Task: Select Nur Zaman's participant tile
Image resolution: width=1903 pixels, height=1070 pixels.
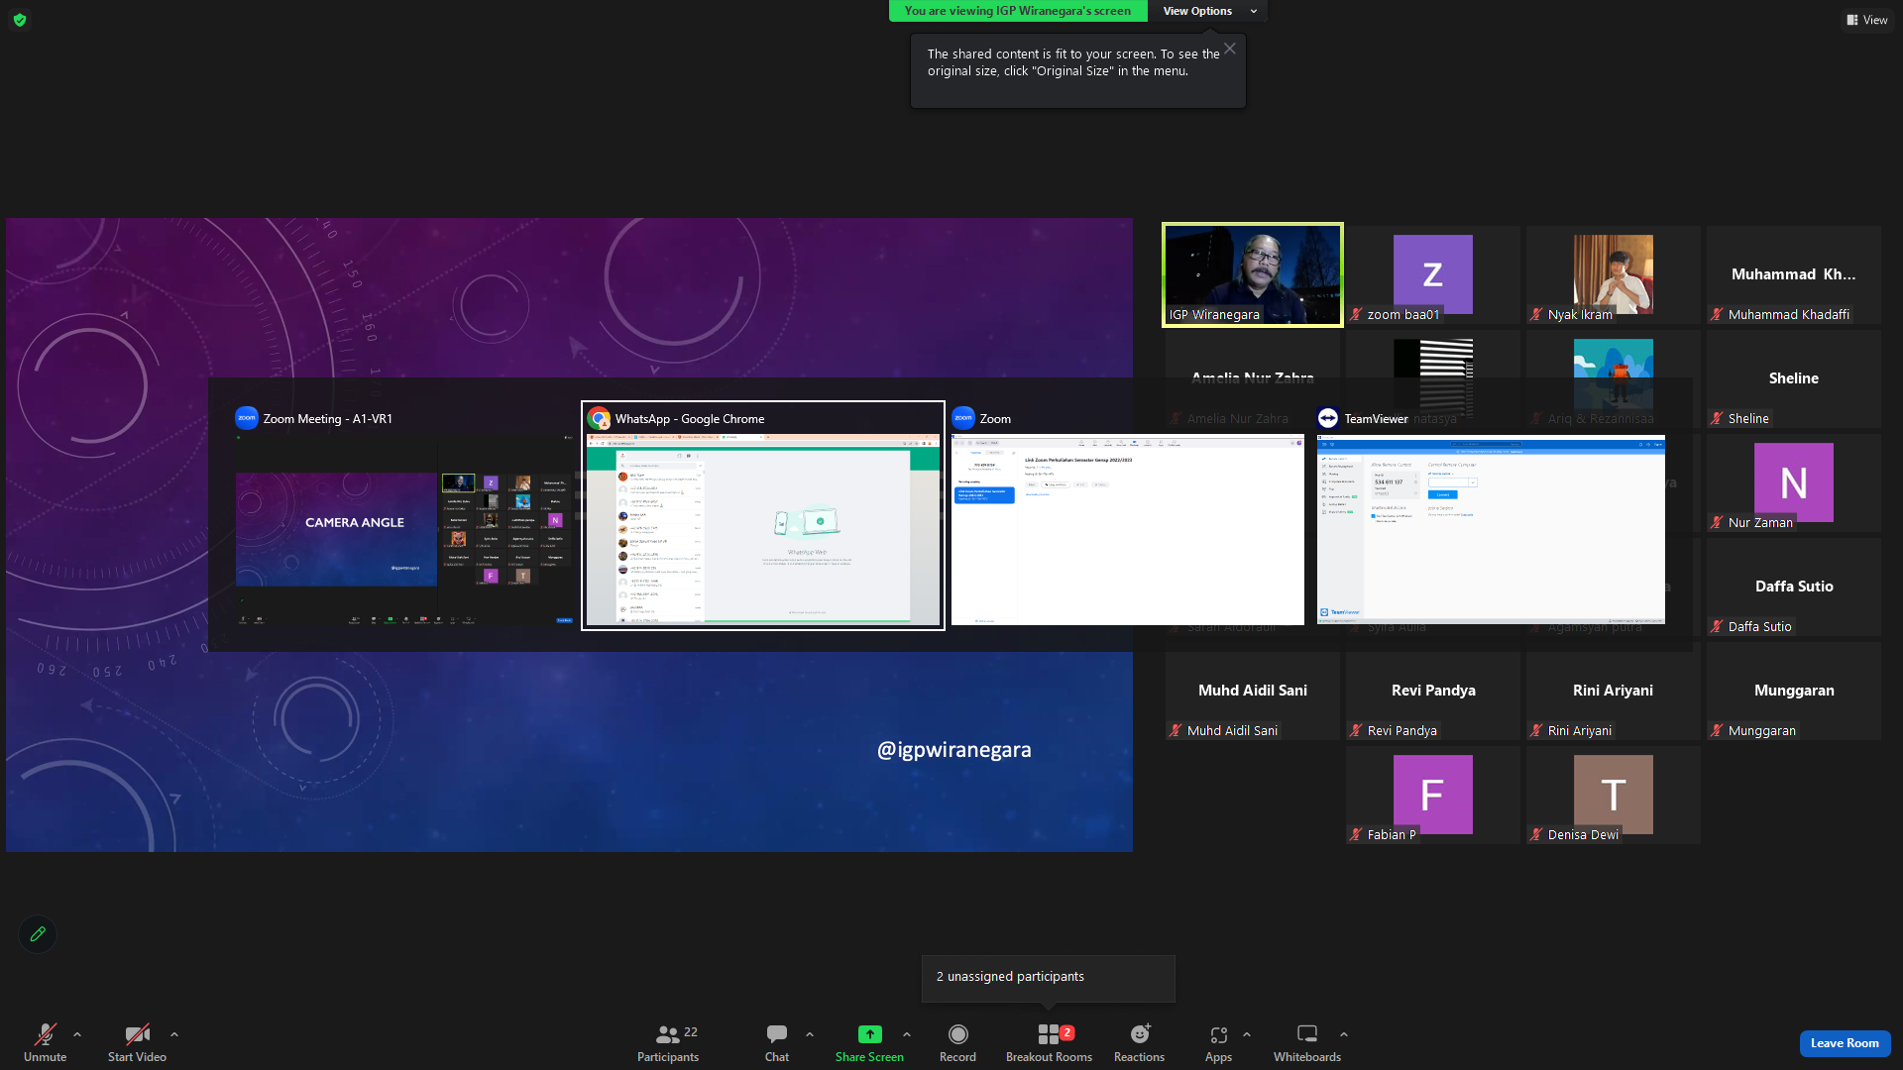Action: pos(1794,482)
